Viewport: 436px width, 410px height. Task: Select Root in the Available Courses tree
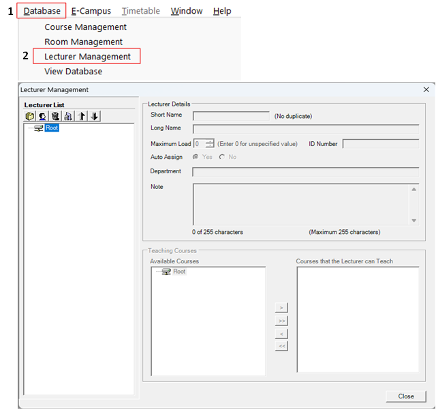tap(179, 272)
